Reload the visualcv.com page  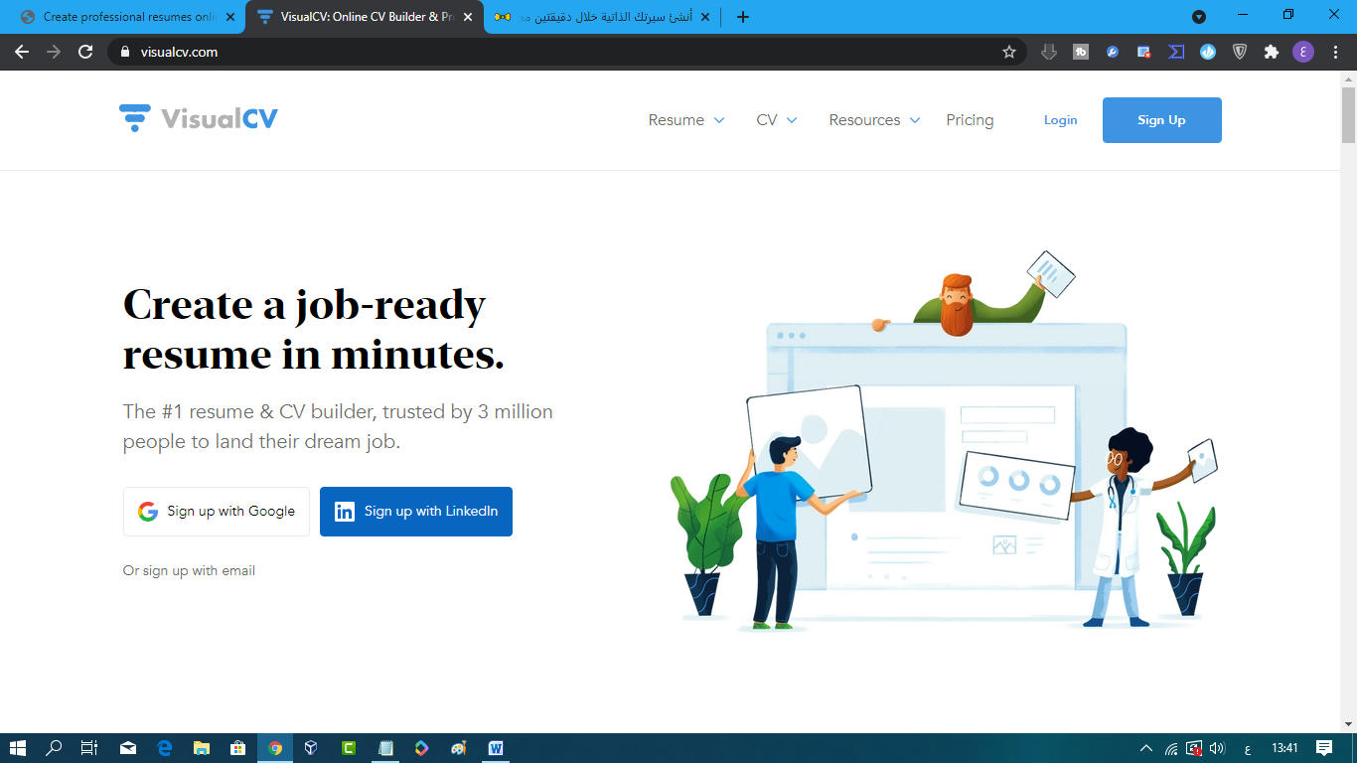85,52
